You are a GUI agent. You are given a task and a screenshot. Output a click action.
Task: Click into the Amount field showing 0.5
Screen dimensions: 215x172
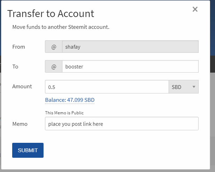tap(107, 87)
